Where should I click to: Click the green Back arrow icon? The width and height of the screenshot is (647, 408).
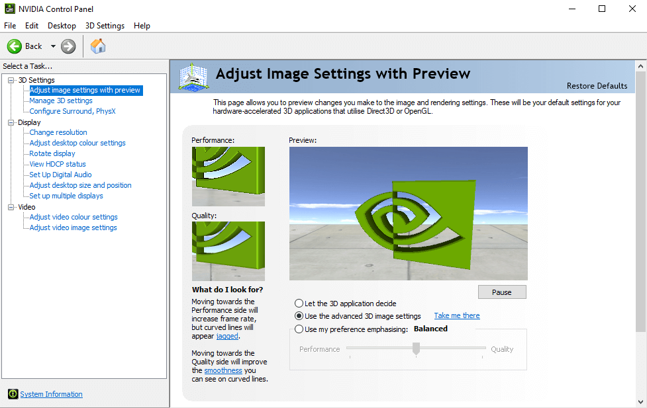click(x=15, y=46)
